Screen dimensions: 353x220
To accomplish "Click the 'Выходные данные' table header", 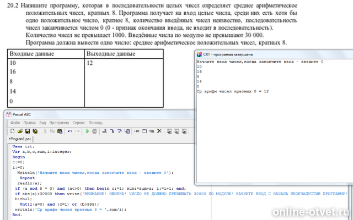I will [111, 54].
